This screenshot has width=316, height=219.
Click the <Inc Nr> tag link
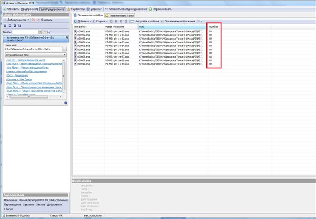click(x=9, y=60)
